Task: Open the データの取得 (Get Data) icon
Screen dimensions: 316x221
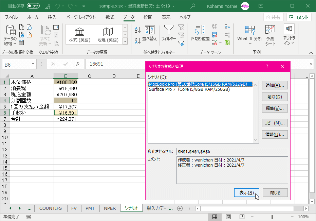Action: [x=10, y=35]
